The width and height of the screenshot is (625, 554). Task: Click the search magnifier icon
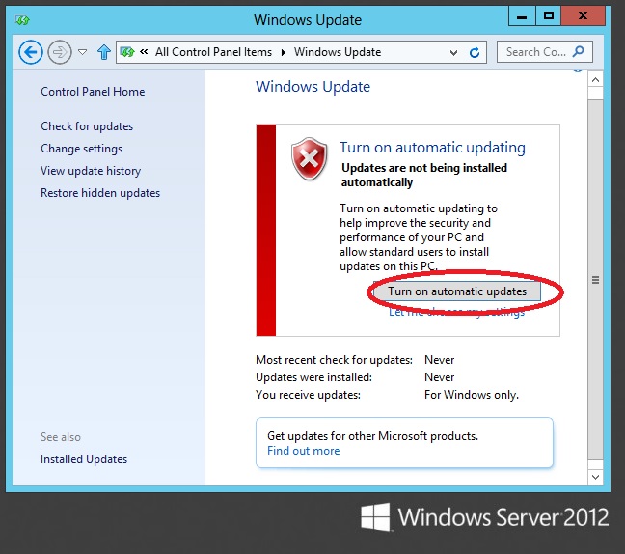pyautogui.click(x=579, y=52)
